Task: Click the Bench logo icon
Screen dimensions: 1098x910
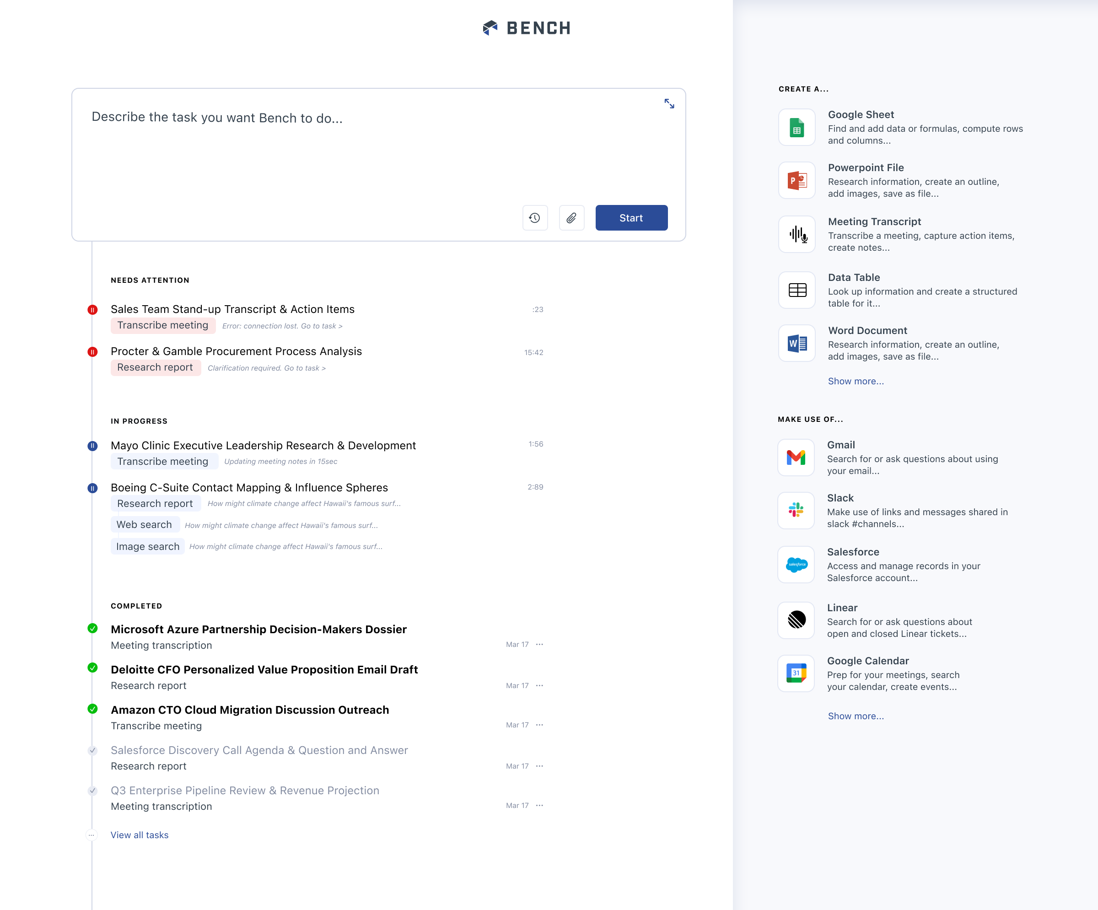Action: pos(490,28)
